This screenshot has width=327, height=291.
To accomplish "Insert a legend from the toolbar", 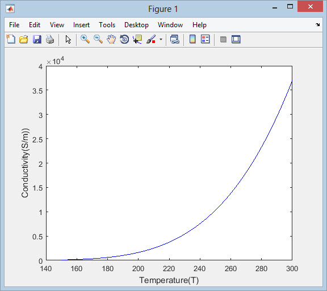I will pos(206,39).
